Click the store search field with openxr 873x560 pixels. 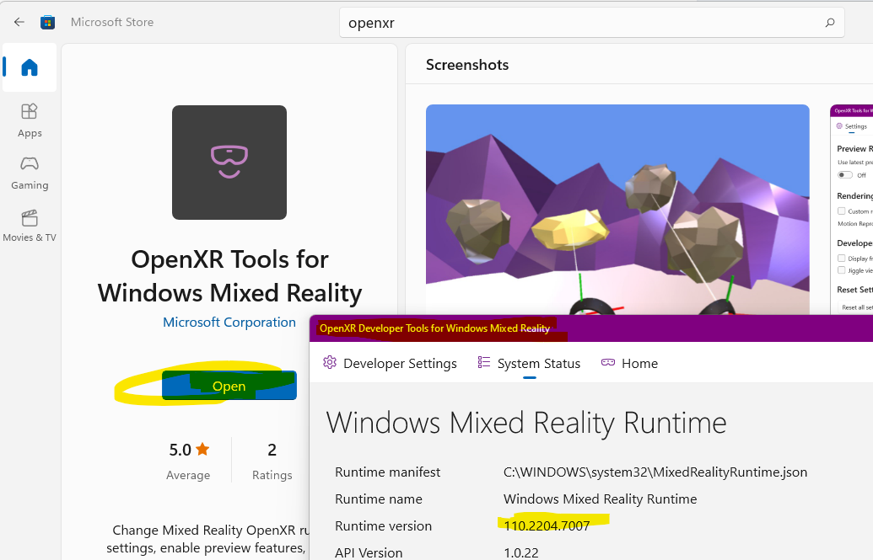coord(592,23)
